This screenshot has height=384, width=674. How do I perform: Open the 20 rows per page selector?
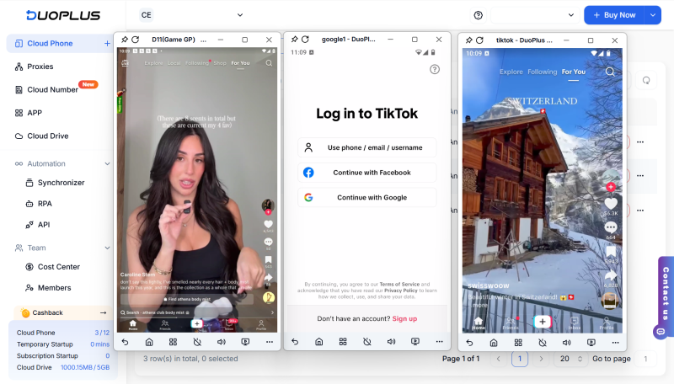click(x=569, y=359)
